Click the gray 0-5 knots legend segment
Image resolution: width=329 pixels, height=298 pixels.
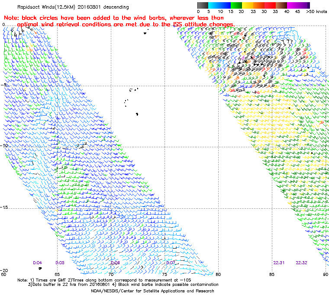click(x=203, y=5)
